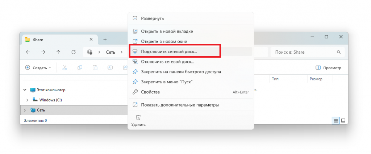Open Properties from context menu
The width and height of the screenshot is (371, 154).
(191, 92)
